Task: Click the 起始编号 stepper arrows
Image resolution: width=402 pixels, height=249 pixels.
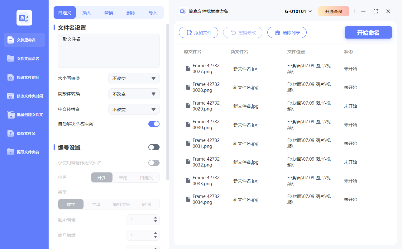Action: click(x=156, y=220)
